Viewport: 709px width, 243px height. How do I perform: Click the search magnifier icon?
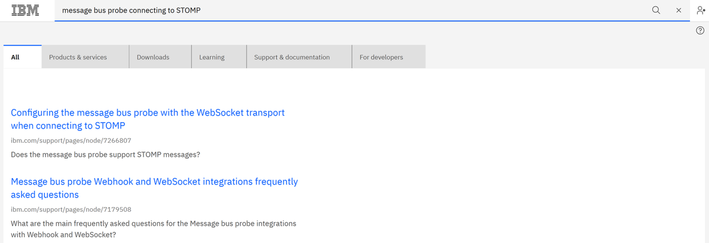click(x=656, y=10)
